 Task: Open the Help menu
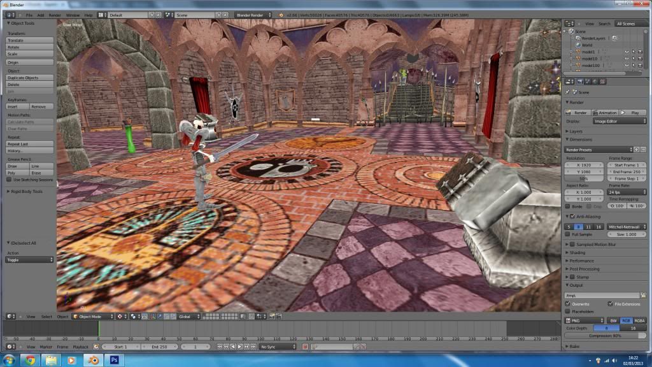89,15
